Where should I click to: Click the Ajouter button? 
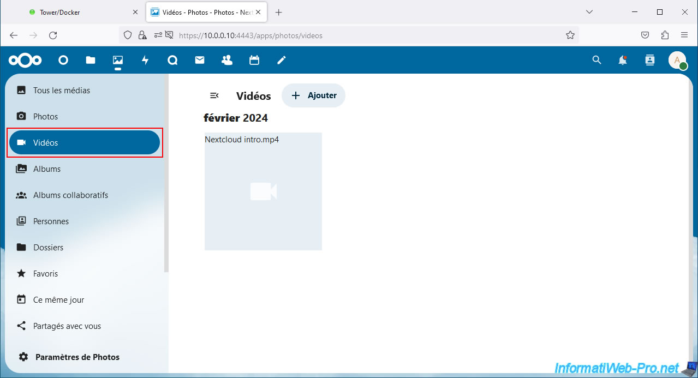click(x=314, y=95)
